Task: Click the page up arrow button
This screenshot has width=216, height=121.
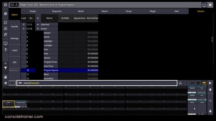Action: [x=210, y=90]
